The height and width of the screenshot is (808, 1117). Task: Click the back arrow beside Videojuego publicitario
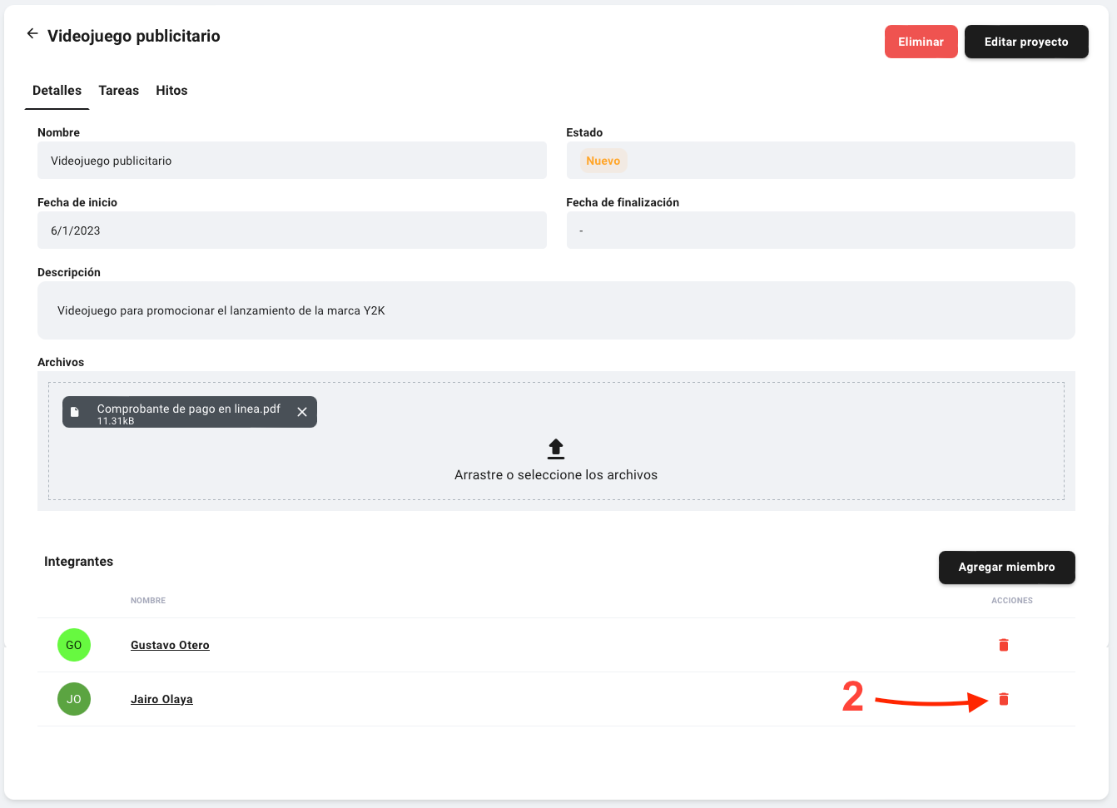(x=32, y=34)
